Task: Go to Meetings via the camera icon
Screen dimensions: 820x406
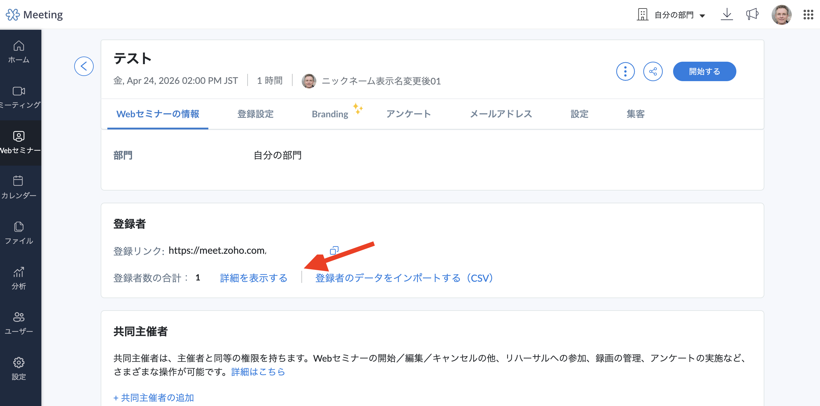Action: 19,97
